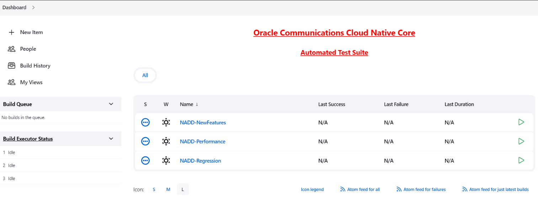Click the status ball icon for NADD-NewFeatures
538x212 pixels.
tap(145, 122)
